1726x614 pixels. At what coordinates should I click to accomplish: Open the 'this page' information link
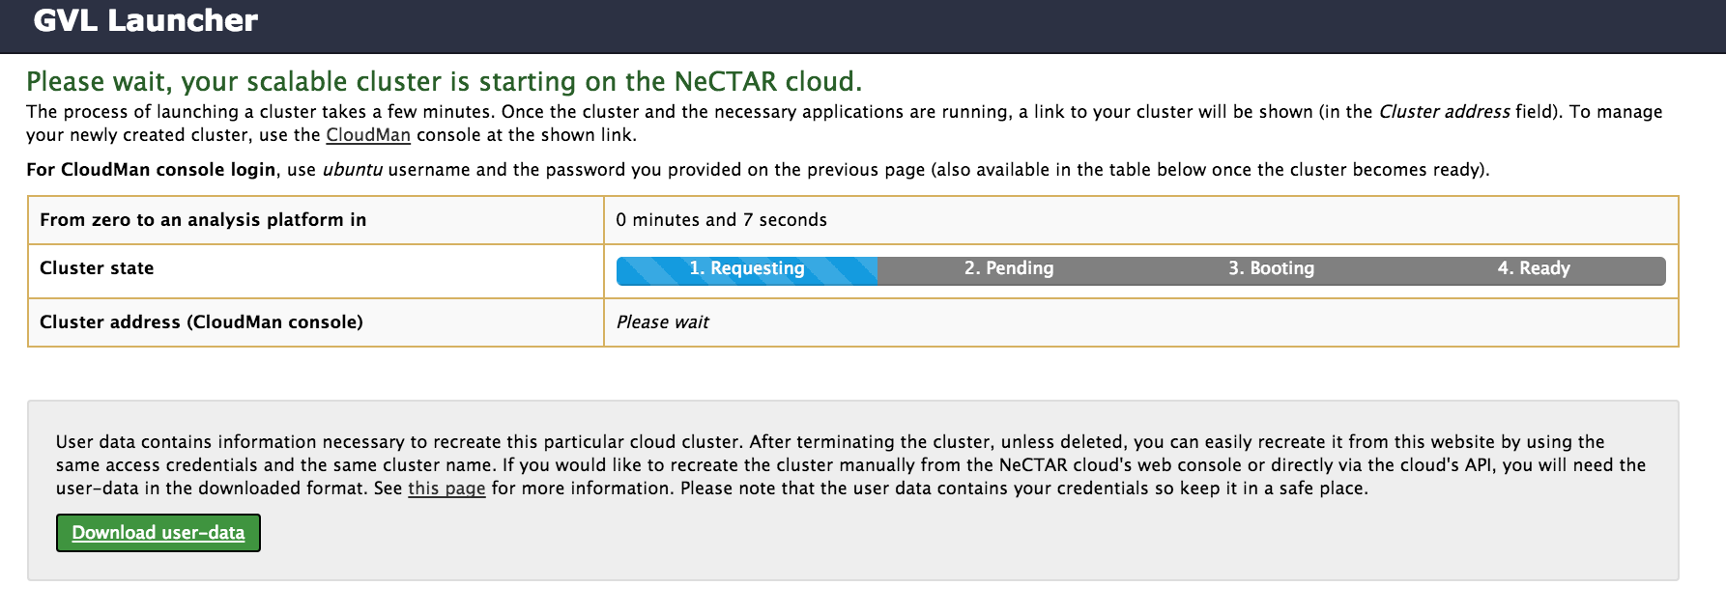[446, 488]
